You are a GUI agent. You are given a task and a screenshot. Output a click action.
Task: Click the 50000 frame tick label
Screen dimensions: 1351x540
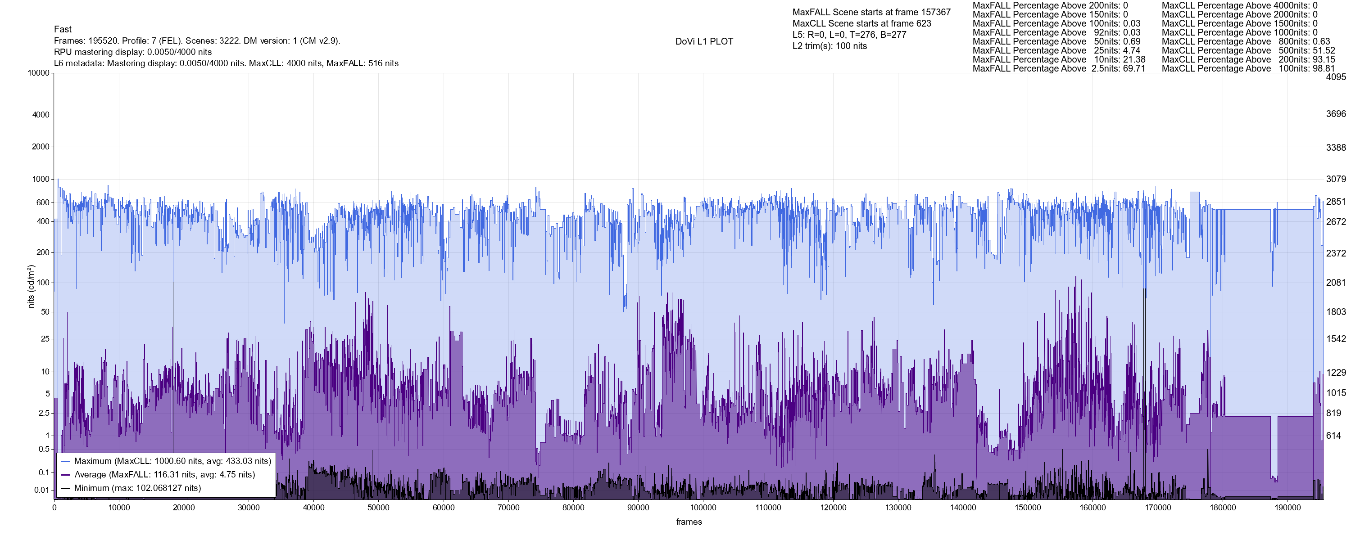(x=378, y=508)
